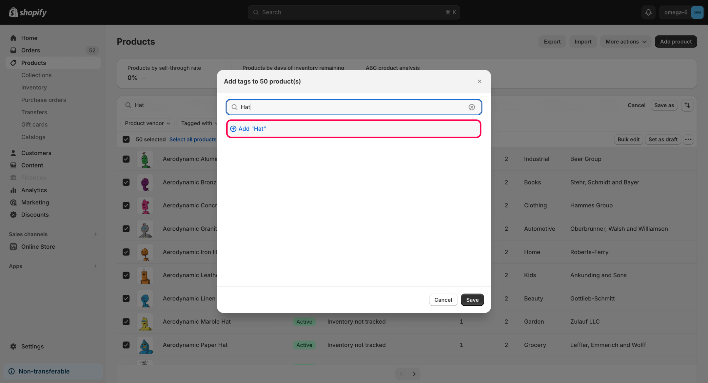Navigate to Orders in sidebar
Screen dimensions: 708x383
point(30,50)
